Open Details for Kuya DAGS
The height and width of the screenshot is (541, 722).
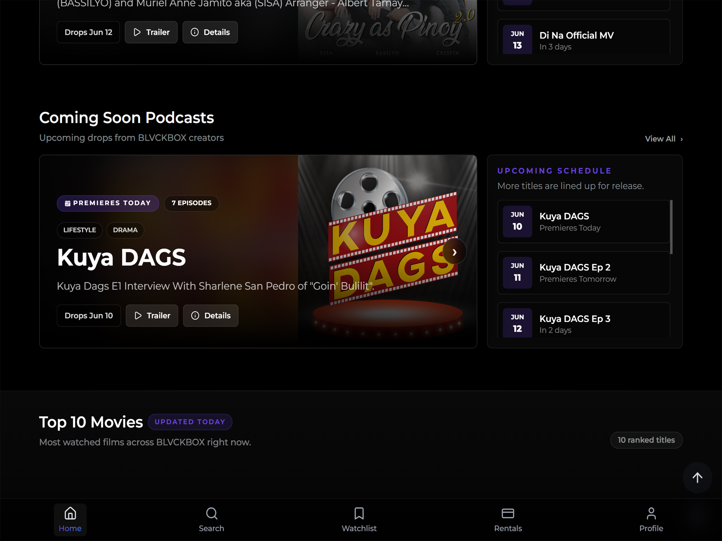point(211,315)
